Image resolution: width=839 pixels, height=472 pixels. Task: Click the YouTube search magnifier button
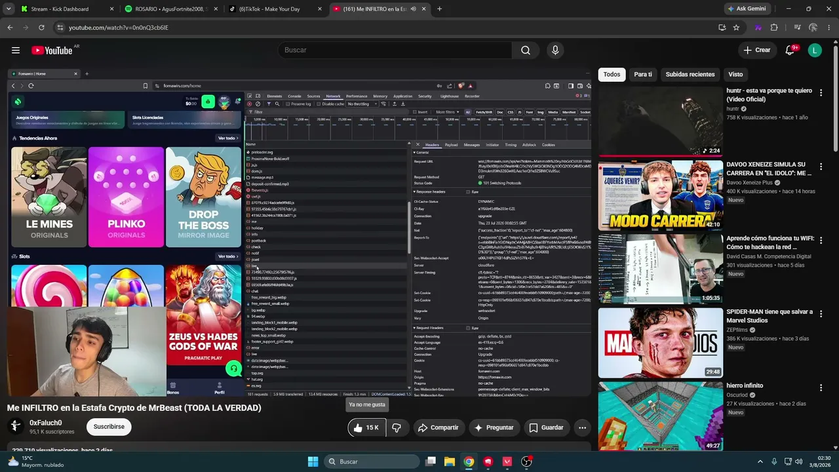click(526, 50)
